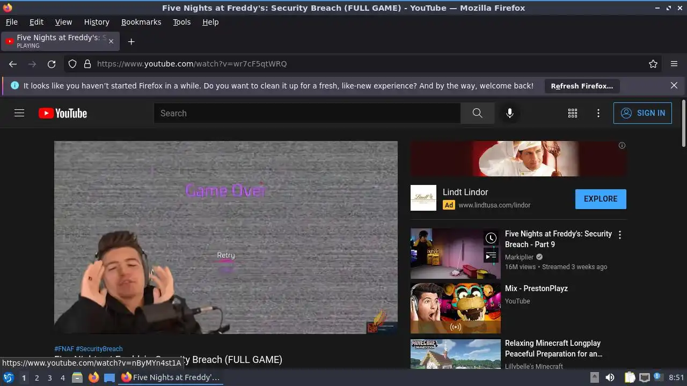
Task: Click the Refresh Firefox button
Action: [x=582, y=86]
